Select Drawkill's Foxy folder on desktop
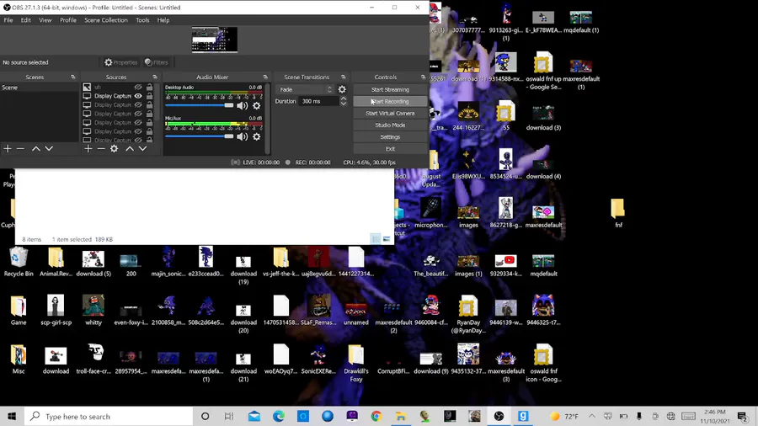Image resolution: width=758 pixels, height=426 pixels. tap(355, 363)
